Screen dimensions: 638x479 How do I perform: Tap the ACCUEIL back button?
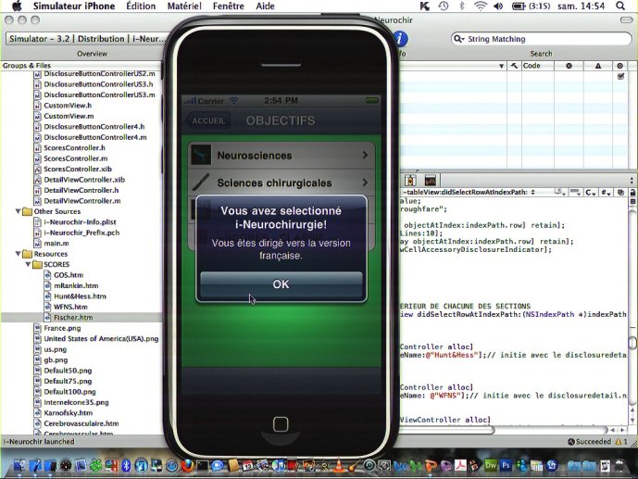tap(208, 120)
